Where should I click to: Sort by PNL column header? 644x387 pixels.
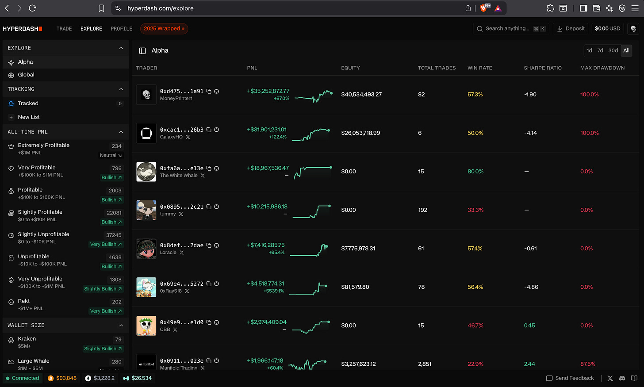252,68
